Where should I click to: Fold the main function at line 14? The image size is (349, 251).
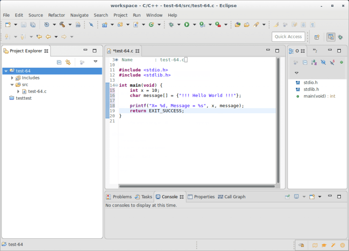[x=116, y=85]
